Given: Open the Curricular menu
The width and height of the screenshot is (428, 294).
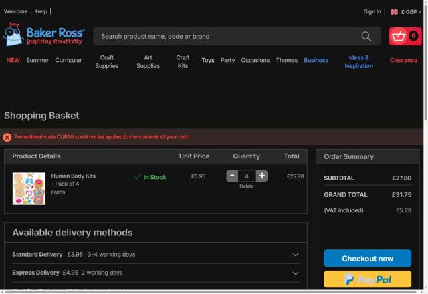Looking at the screenshot, I should (x=68, y=60).
